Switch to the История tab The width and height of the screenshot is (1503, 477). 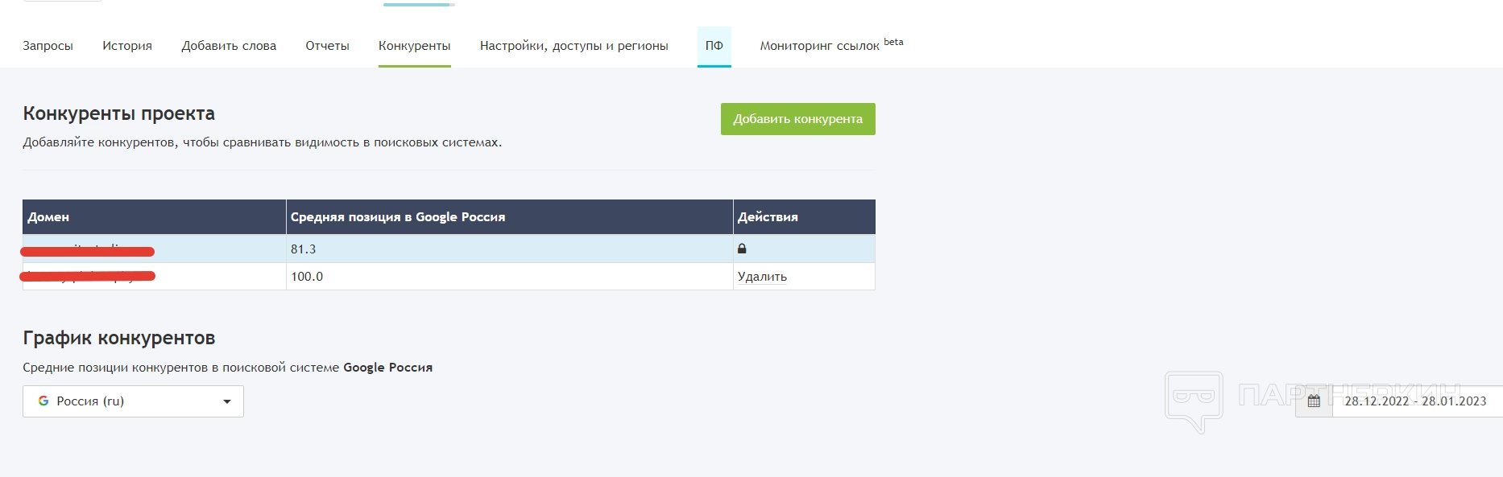pyautogui.click(x=127, y=46)
